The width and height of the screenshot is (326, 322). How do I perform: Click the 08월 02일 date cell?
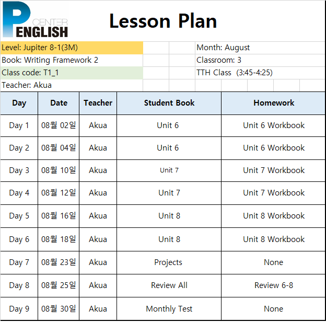coord(59,125)
